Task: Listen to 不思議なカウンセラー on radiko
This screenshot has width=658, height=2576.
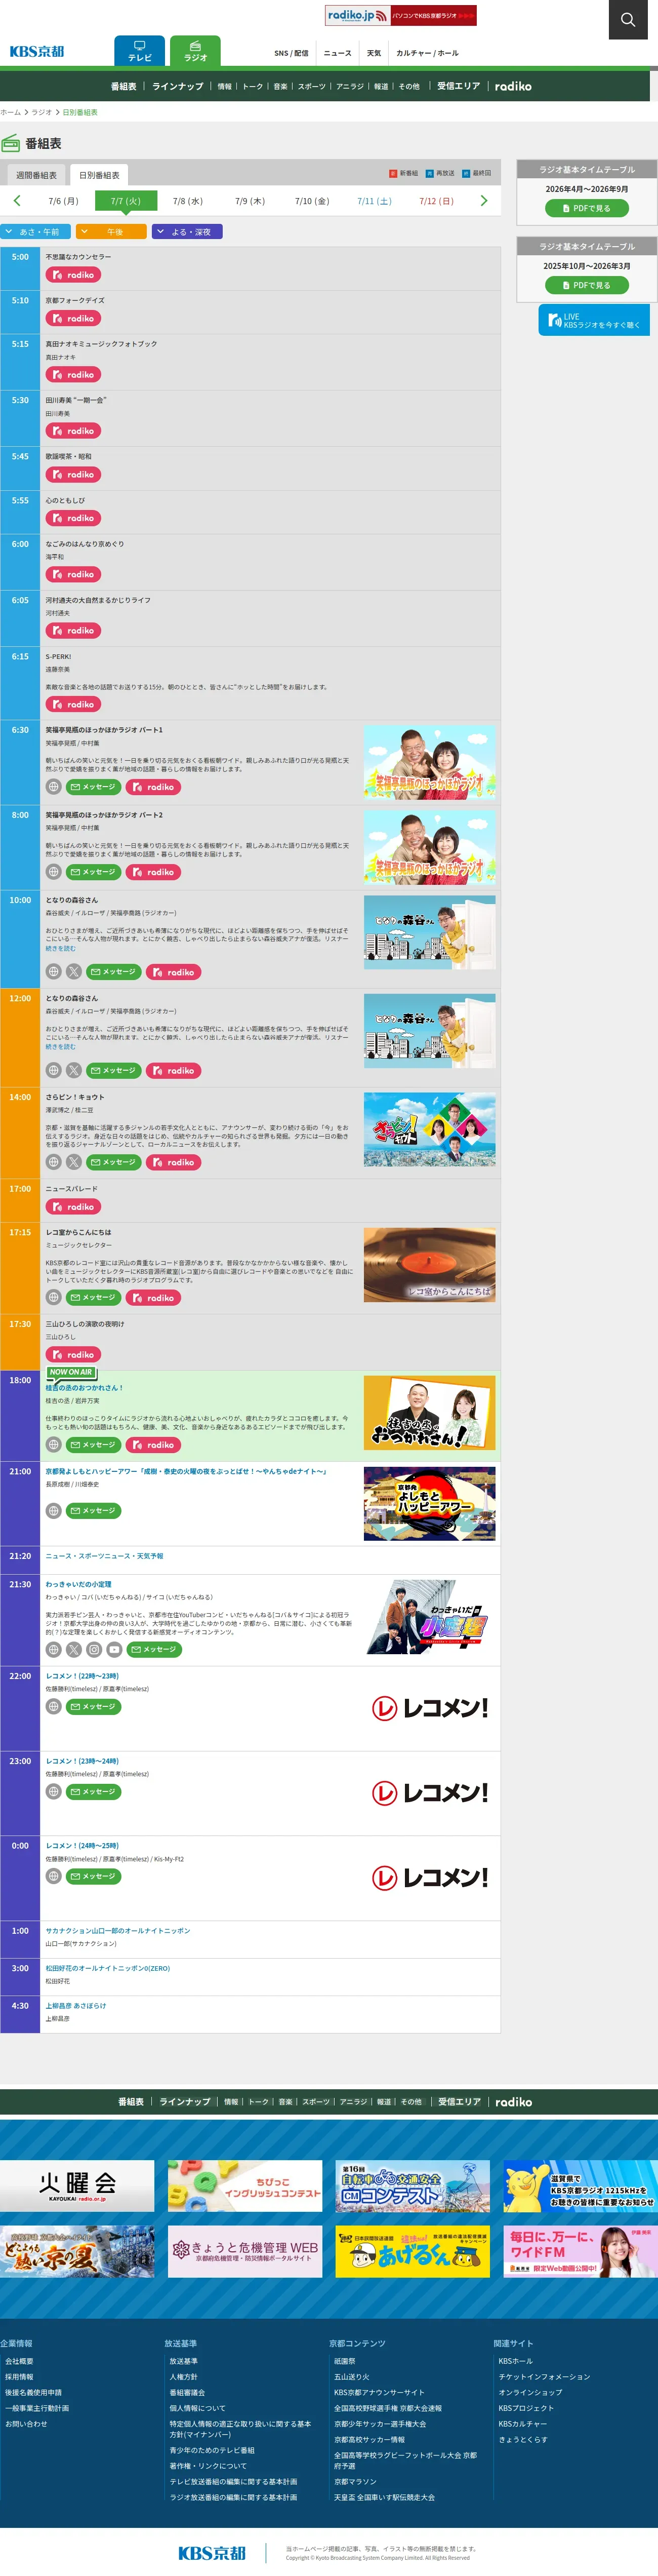Action: click(x=73, y=275)
